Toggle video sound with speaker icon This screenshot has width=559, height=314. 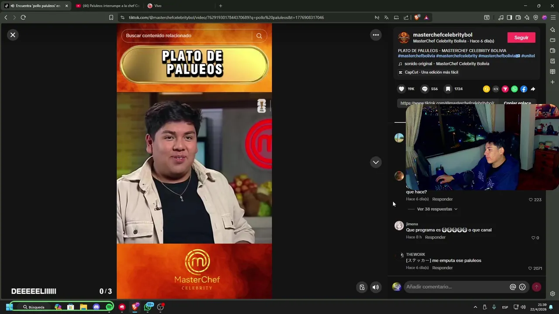pos(376,287)
